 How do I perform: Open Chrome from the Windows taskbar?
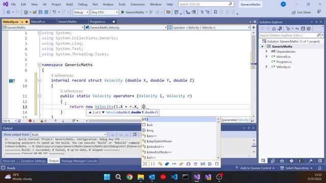129,177
